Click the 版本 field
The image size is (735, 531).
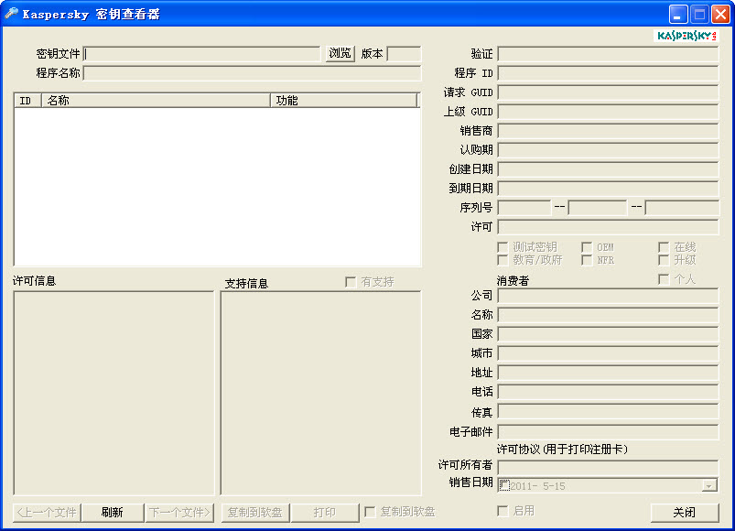pos(404,54)
